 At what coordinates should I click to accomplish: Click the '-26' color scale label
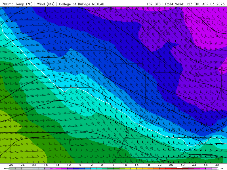pos(22,165)
